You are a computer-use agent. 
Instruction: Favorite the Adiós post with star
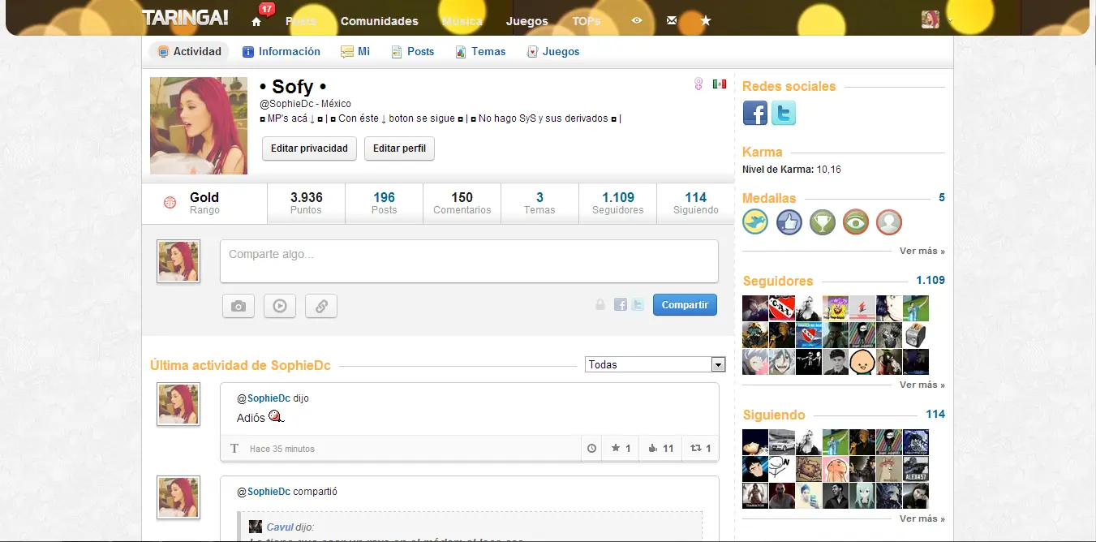[621, 448]
